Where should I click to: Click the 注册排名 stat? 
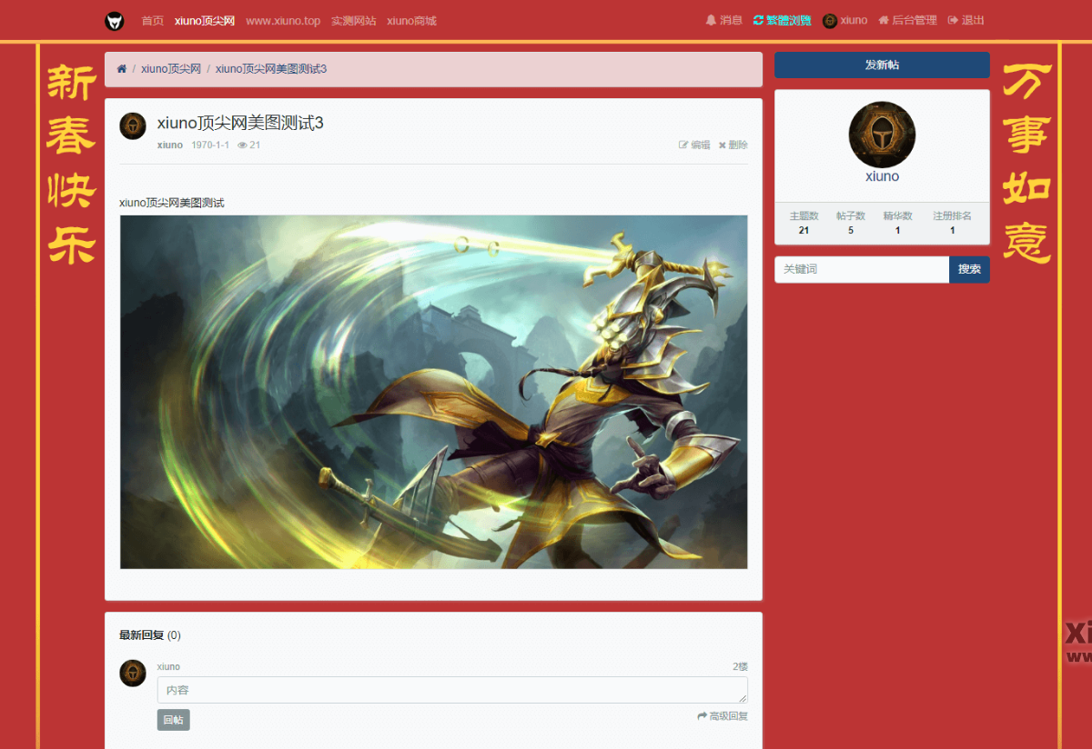(952, 224)
